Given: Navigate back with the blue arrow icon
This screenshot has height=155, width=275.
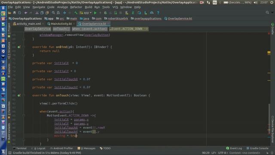Looking at the screenshot, I should click(64, 13).
